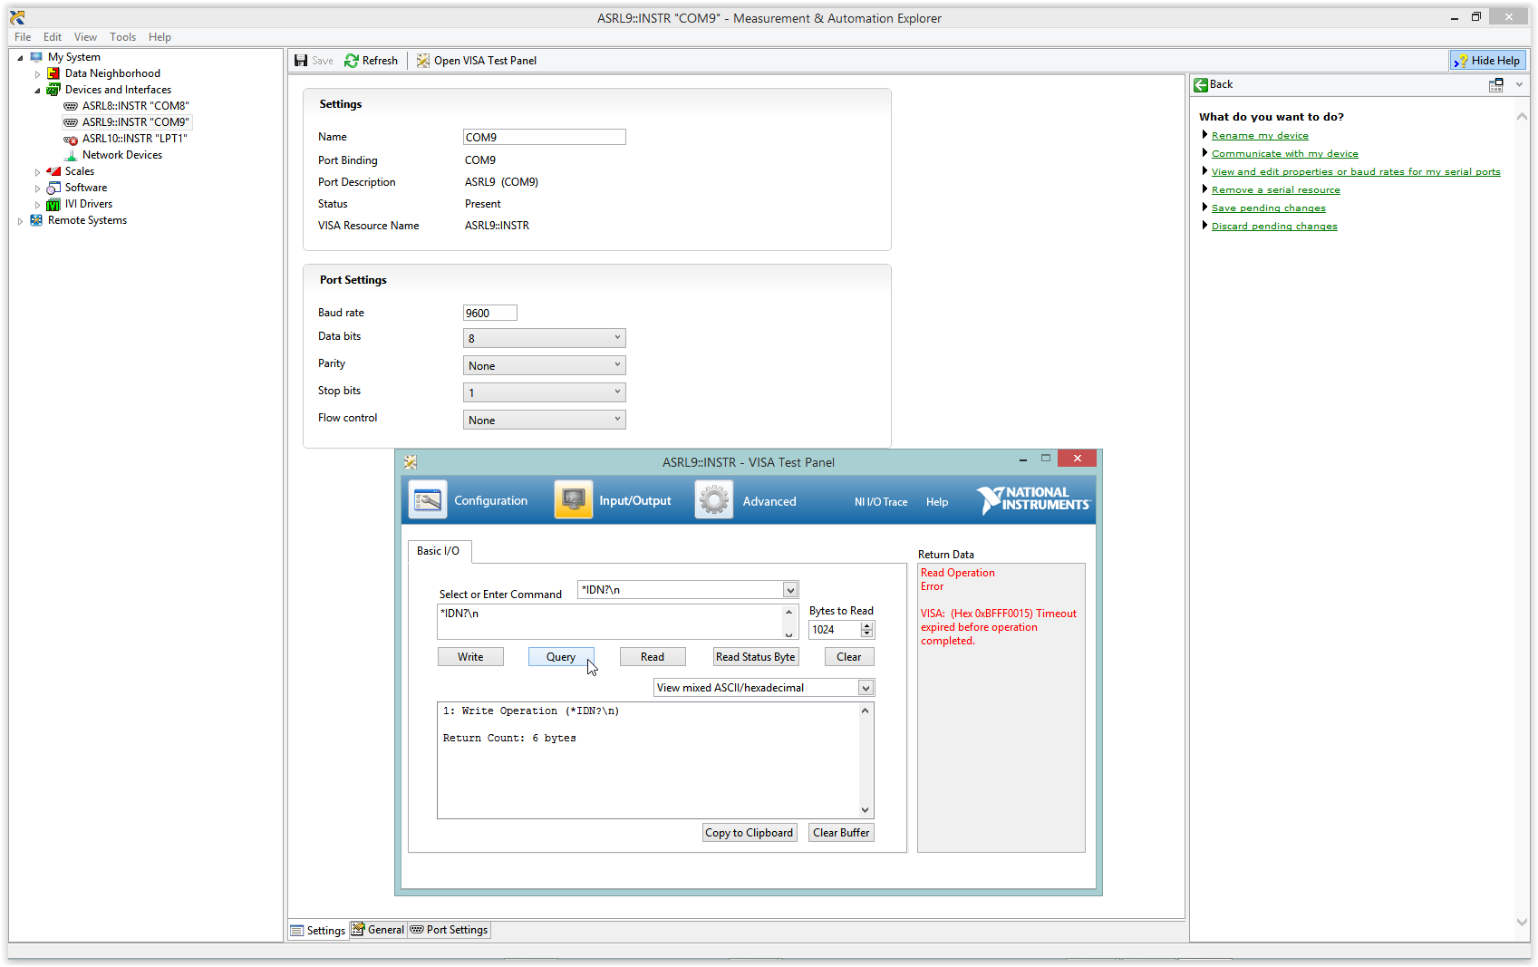1538x967 pixels.
Task: Click the Save toolbar icon
Action: click(x=301, y=61)
